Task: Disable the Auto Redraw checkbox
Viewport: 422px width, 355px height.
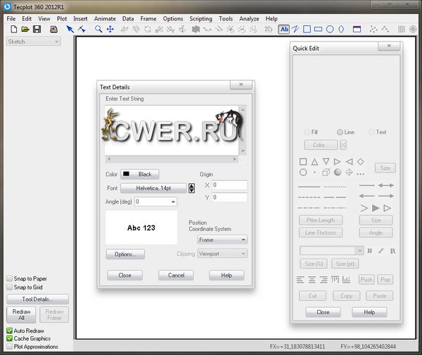Action: pyautogui.click(x=10, y=330)
